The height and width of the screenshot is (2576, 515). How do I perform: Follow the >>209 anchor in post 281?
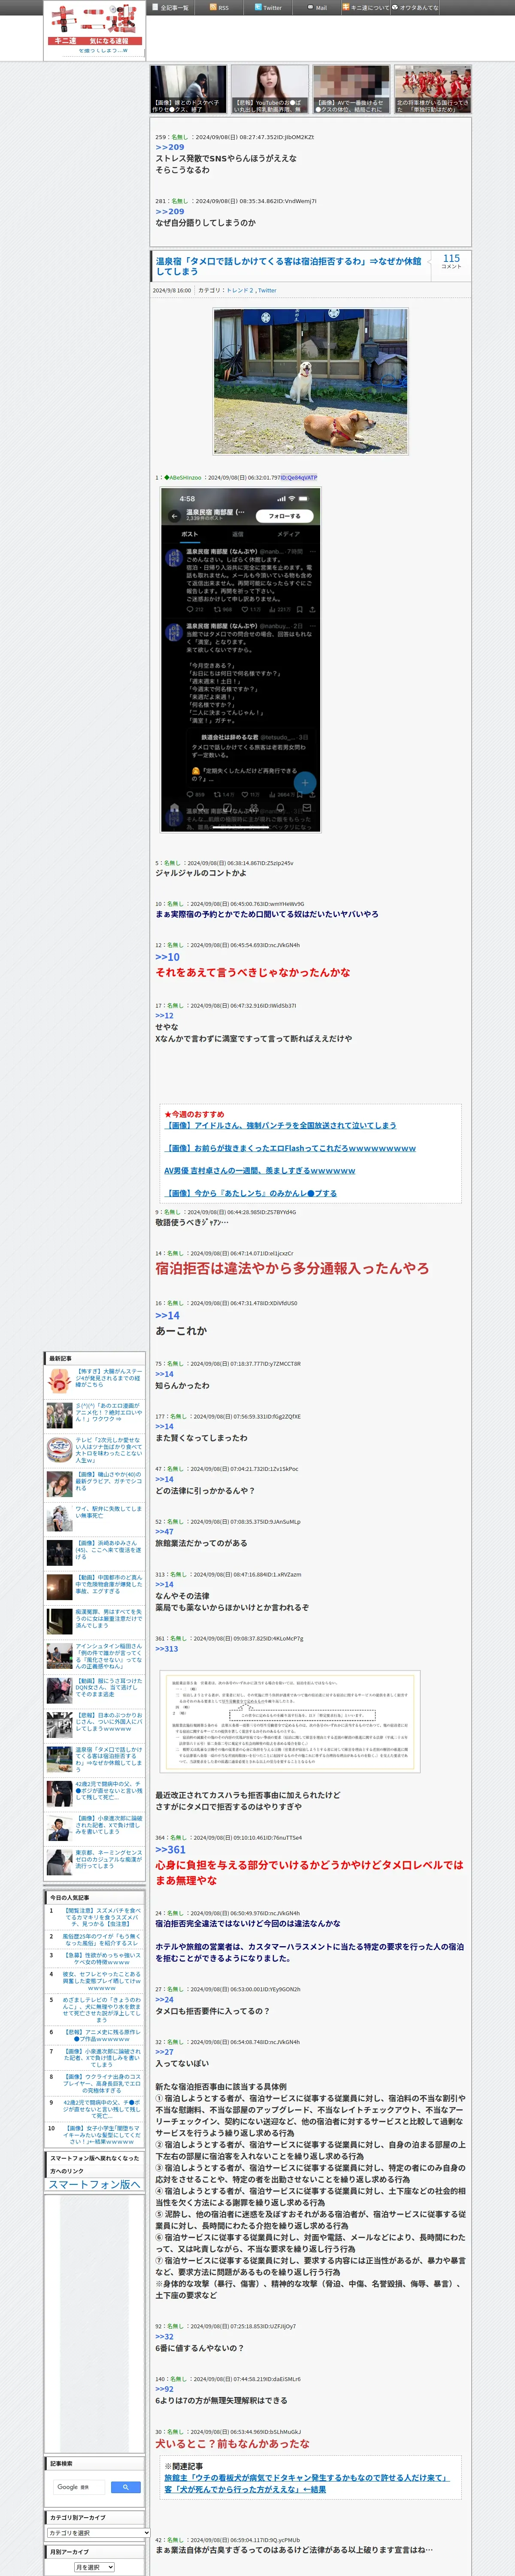pos(169,212)
